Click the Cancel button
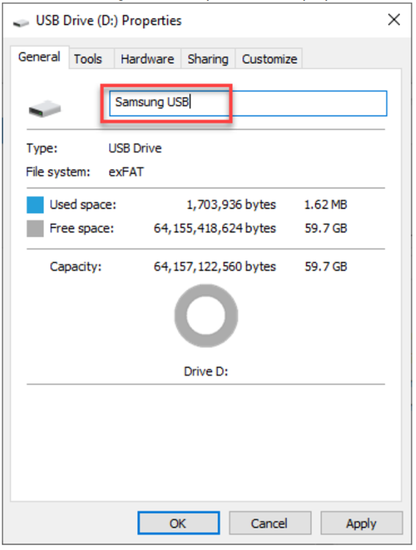 pyautogui.click(x=269, y=523)
